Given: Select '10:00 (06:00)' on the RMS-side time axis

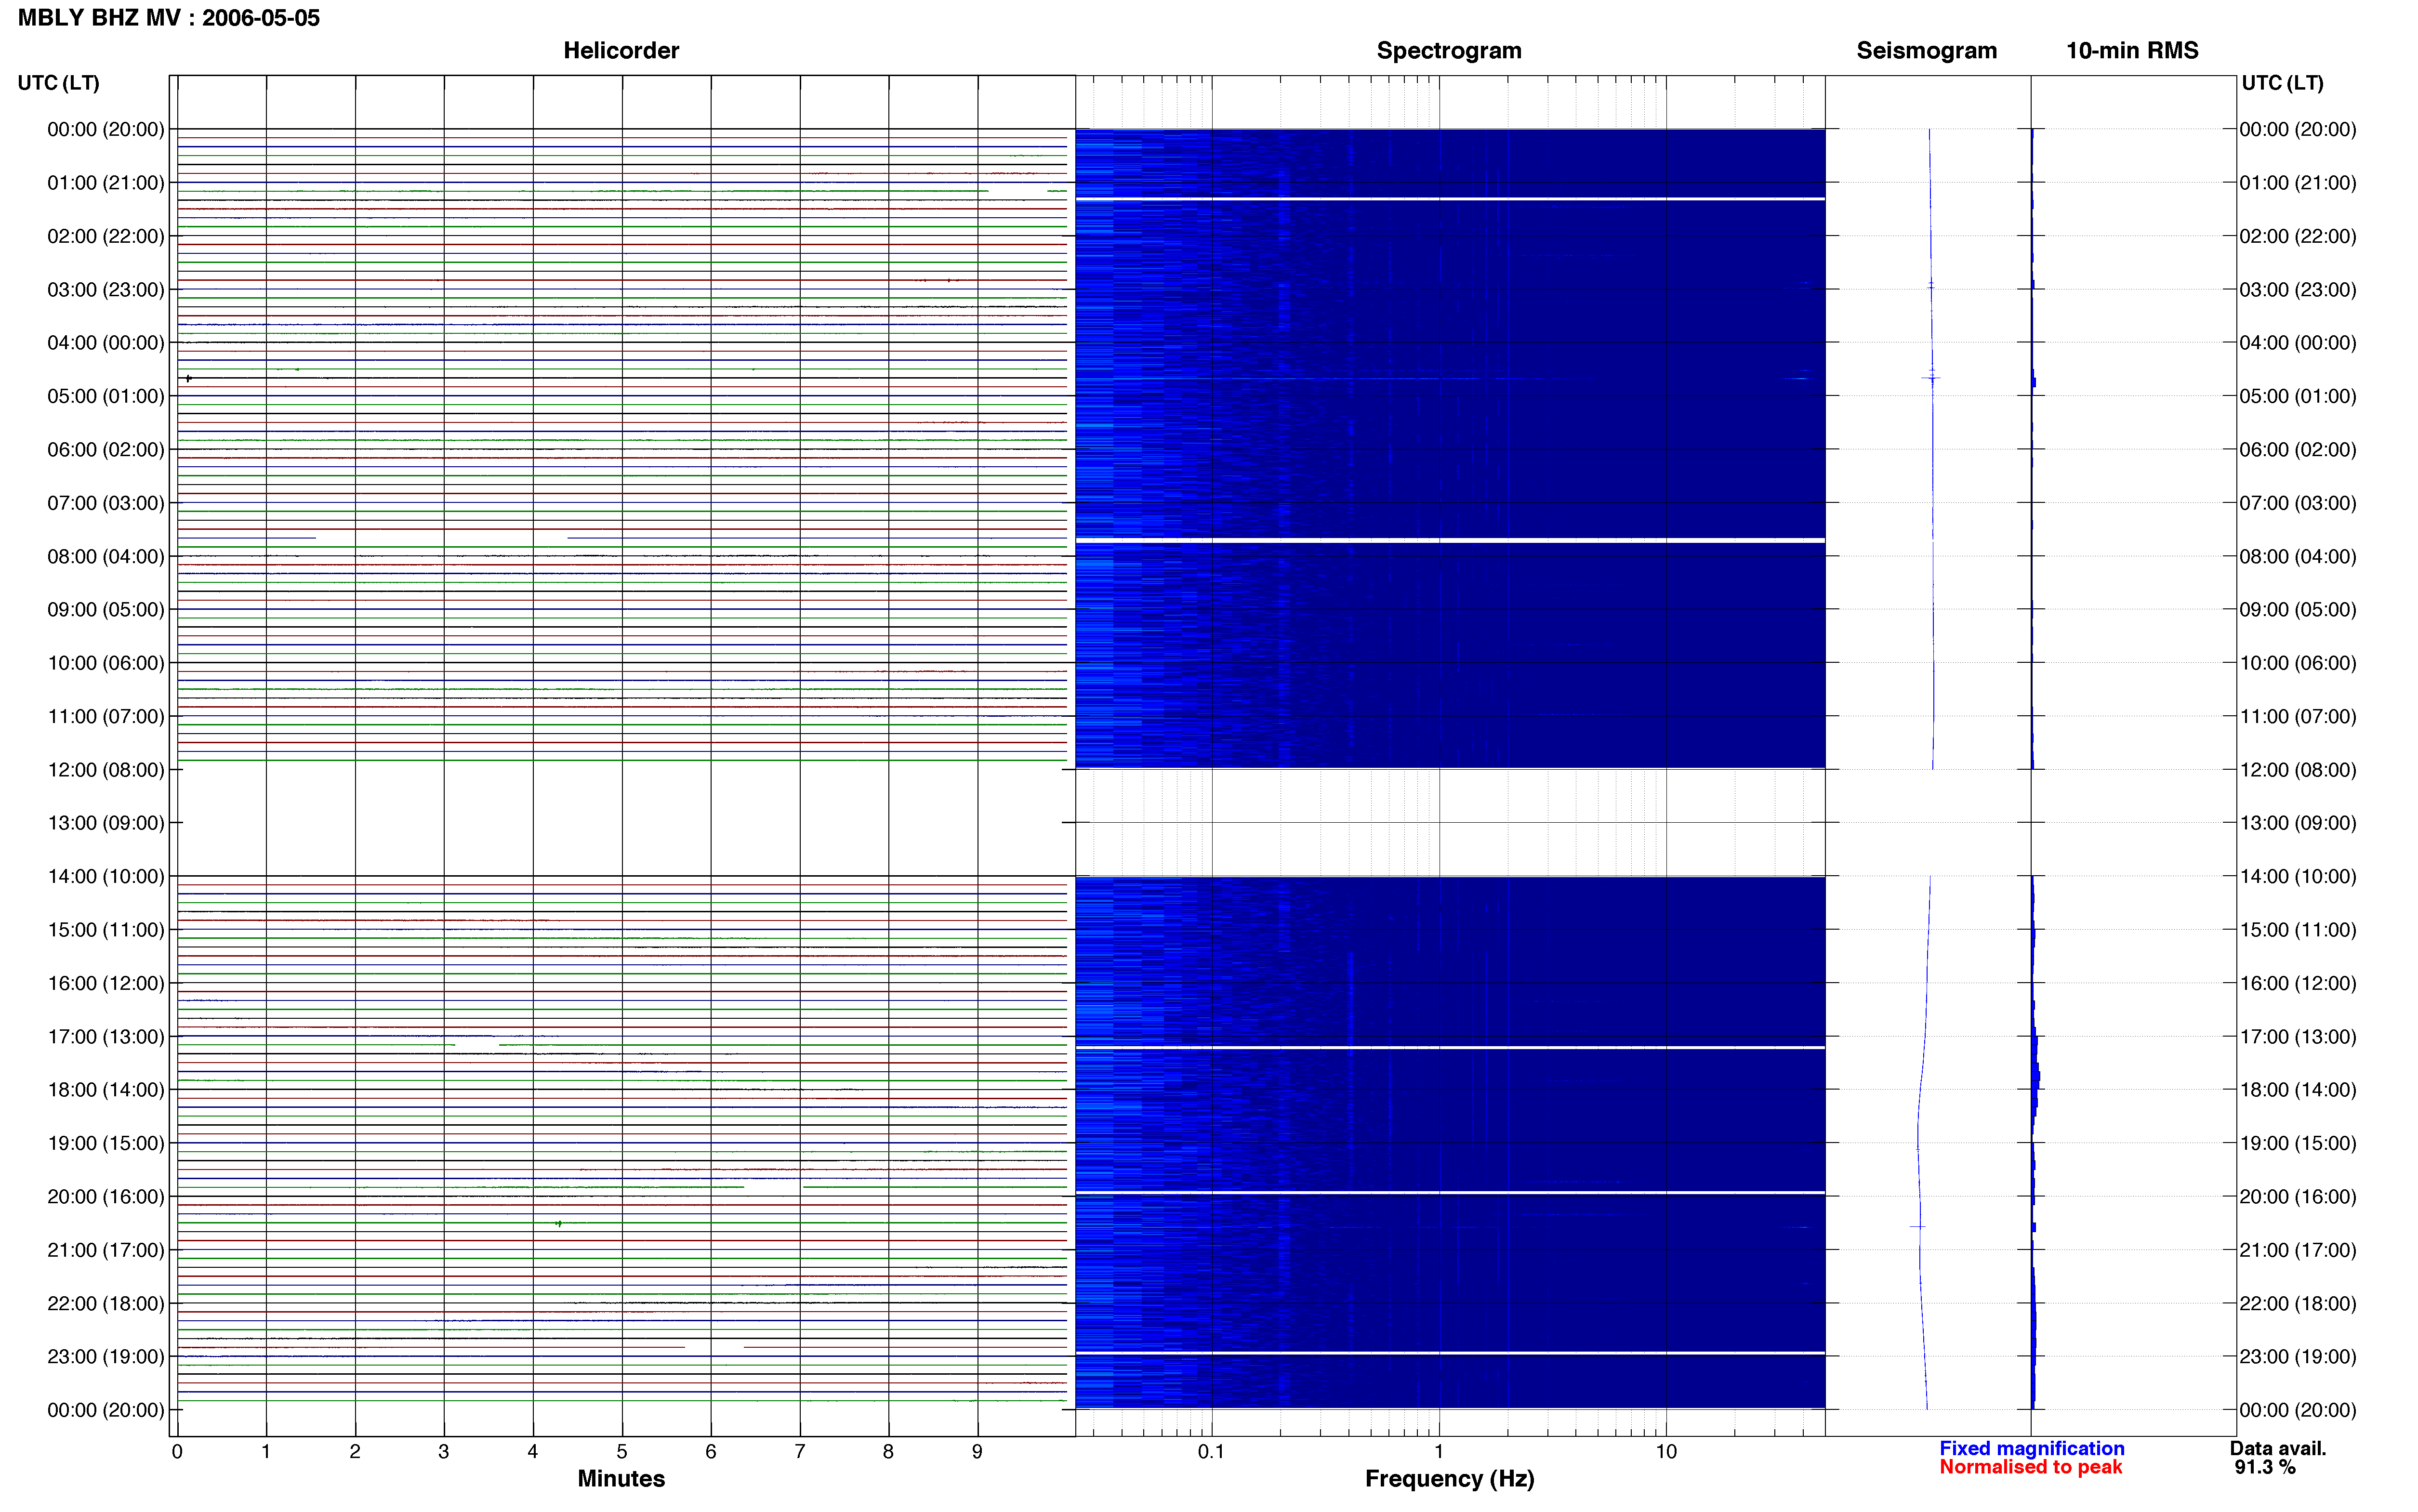Looking at the screenshot, I should 2297,663.
